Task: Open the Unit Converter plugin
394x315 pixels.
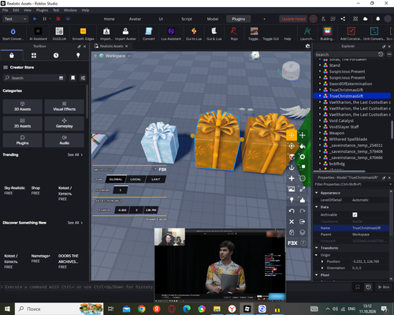Action: (x=374, y=34)
